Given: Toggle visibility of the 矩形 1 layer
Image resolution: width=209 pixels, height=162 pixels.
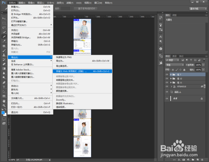Looking at the screenshot, I should 167,92.
